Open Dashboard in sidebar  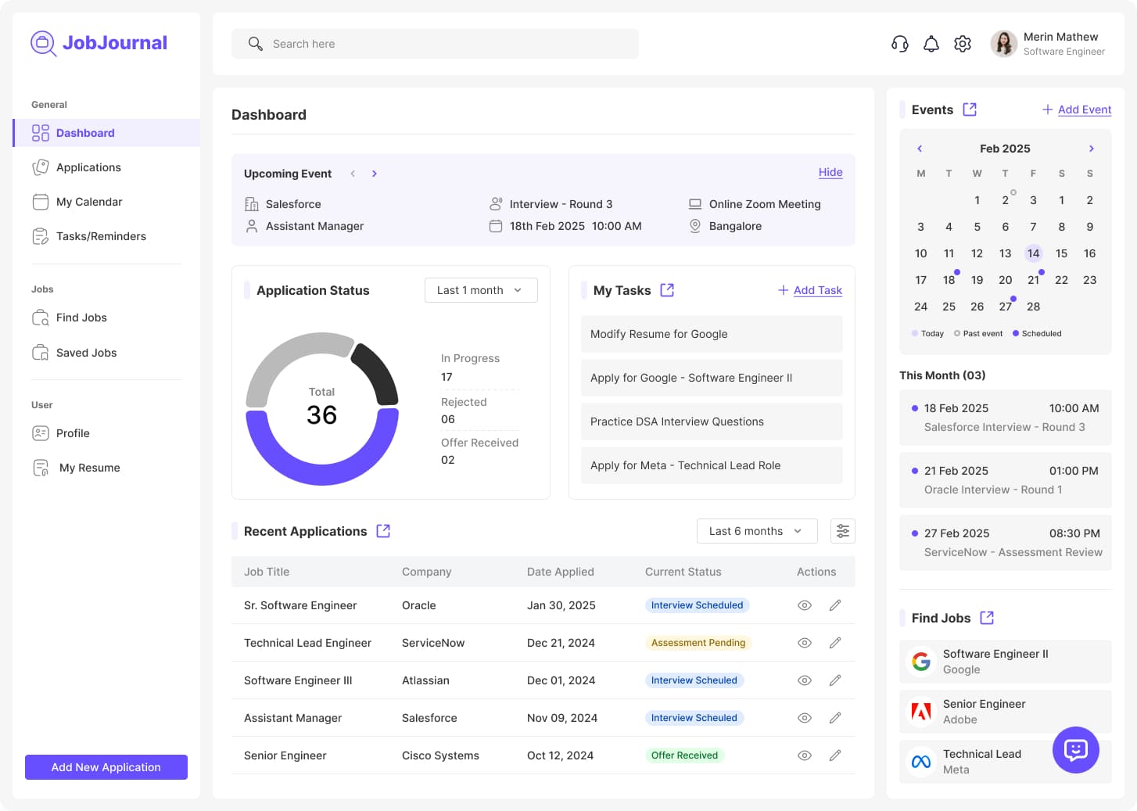106,133
